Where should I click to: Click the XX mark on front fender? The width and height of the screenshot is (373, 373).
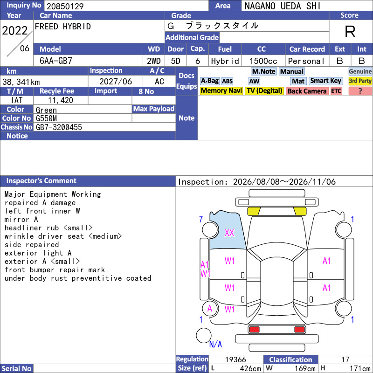click(x=229, y=233)
